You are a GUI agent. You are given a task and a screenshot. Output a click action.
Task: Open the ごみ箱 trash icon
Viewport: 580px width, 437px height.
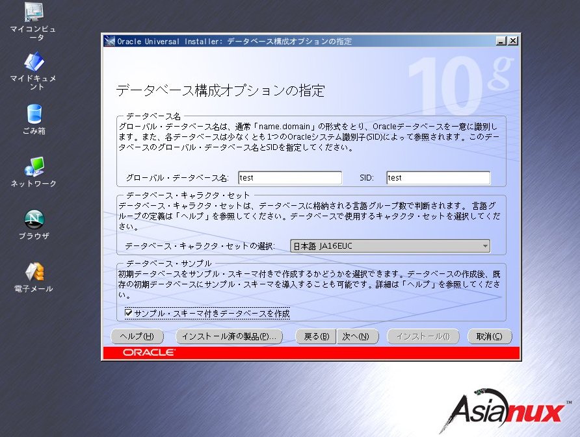pyautogui.click(x=34, y=119)
